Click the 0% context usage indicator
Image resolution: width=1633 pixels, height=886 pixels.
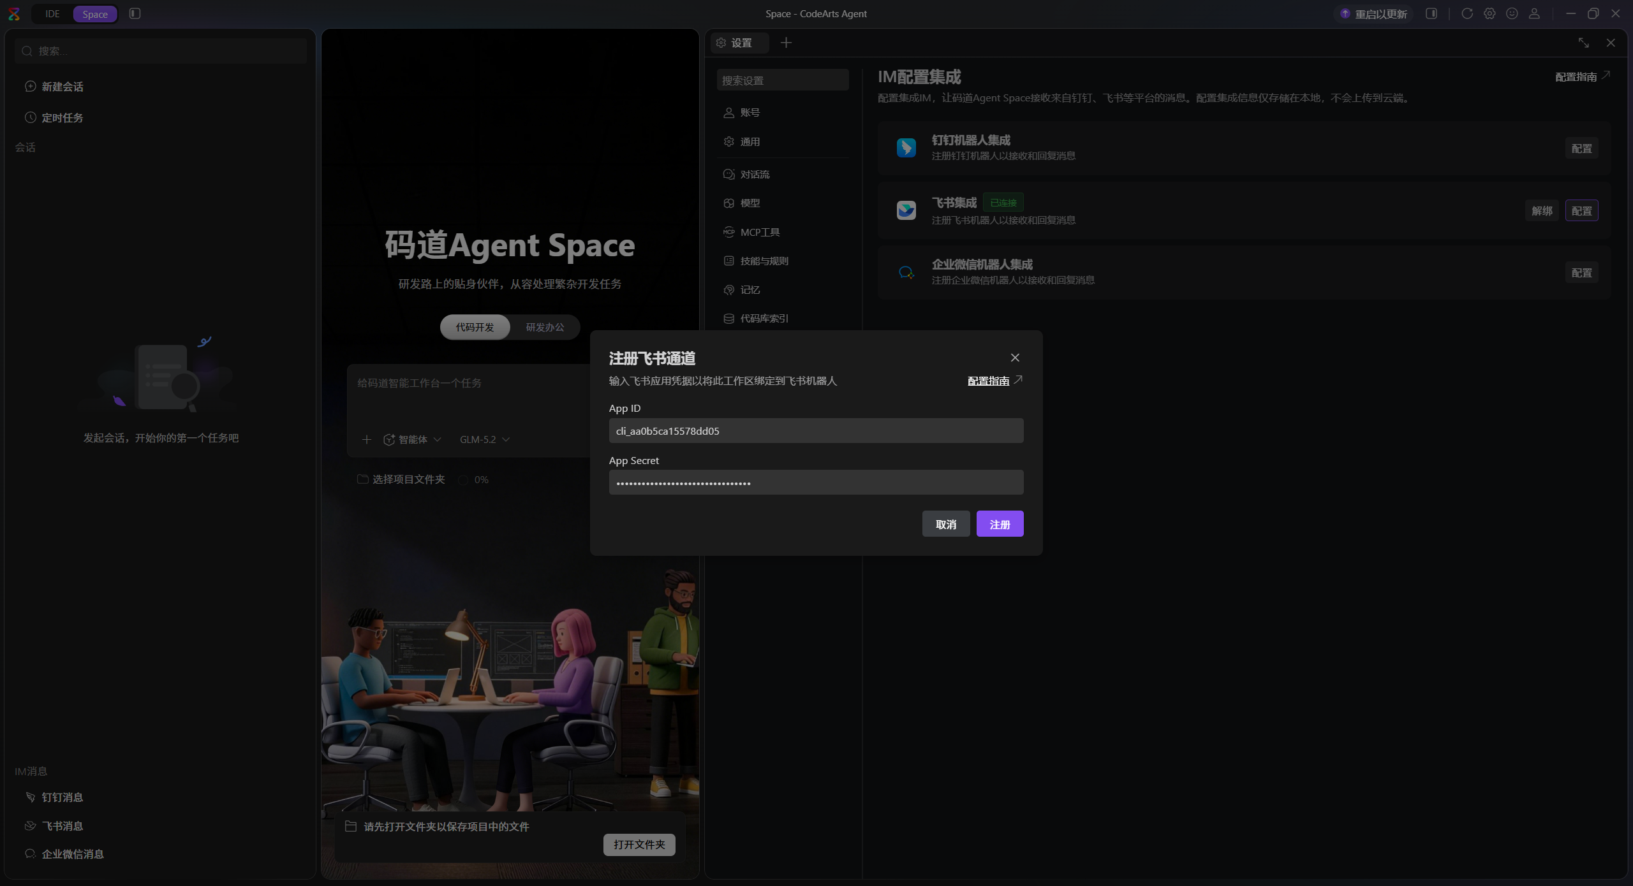[473, 479]
